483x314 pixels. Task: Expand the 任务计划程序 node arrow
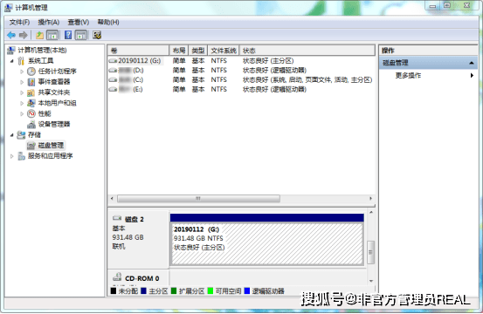coord(22,72)
